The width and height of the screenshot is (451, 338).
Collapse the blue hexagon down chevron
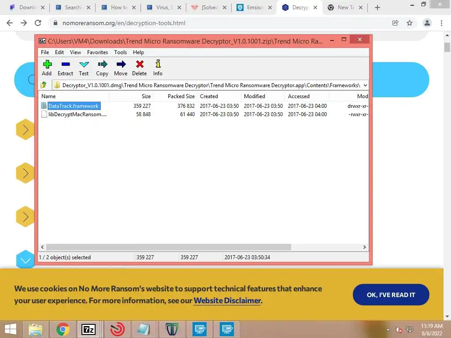[25, 260]
